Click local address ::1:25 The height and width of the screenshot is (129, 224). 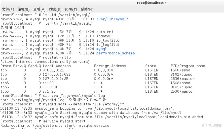click(49, 92)
